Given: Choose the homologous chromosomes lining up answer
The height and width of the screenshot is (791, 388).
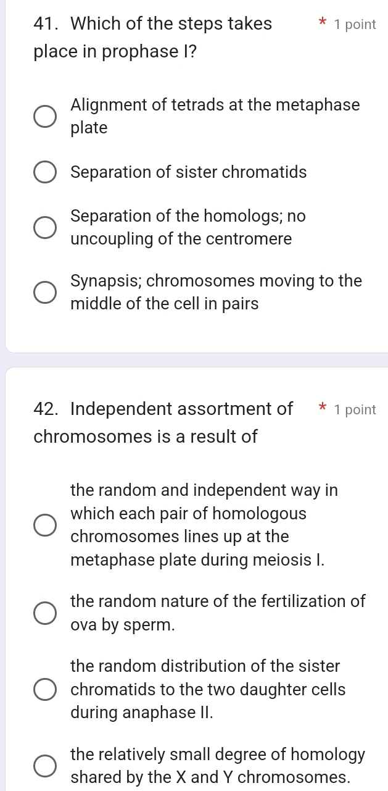Looking at the screenshot, I should coord(44,525).
